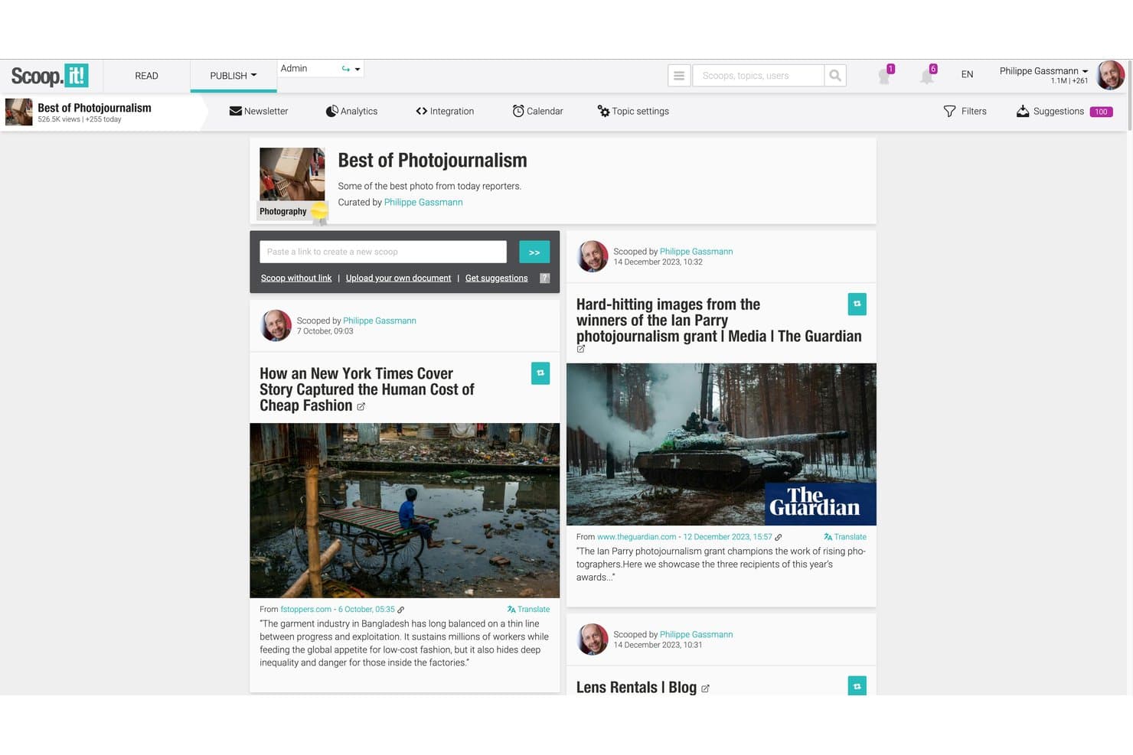1133x755 pixels.
Task: Click the external link icon under the Guardian headline
Action: tap(581, 349)
